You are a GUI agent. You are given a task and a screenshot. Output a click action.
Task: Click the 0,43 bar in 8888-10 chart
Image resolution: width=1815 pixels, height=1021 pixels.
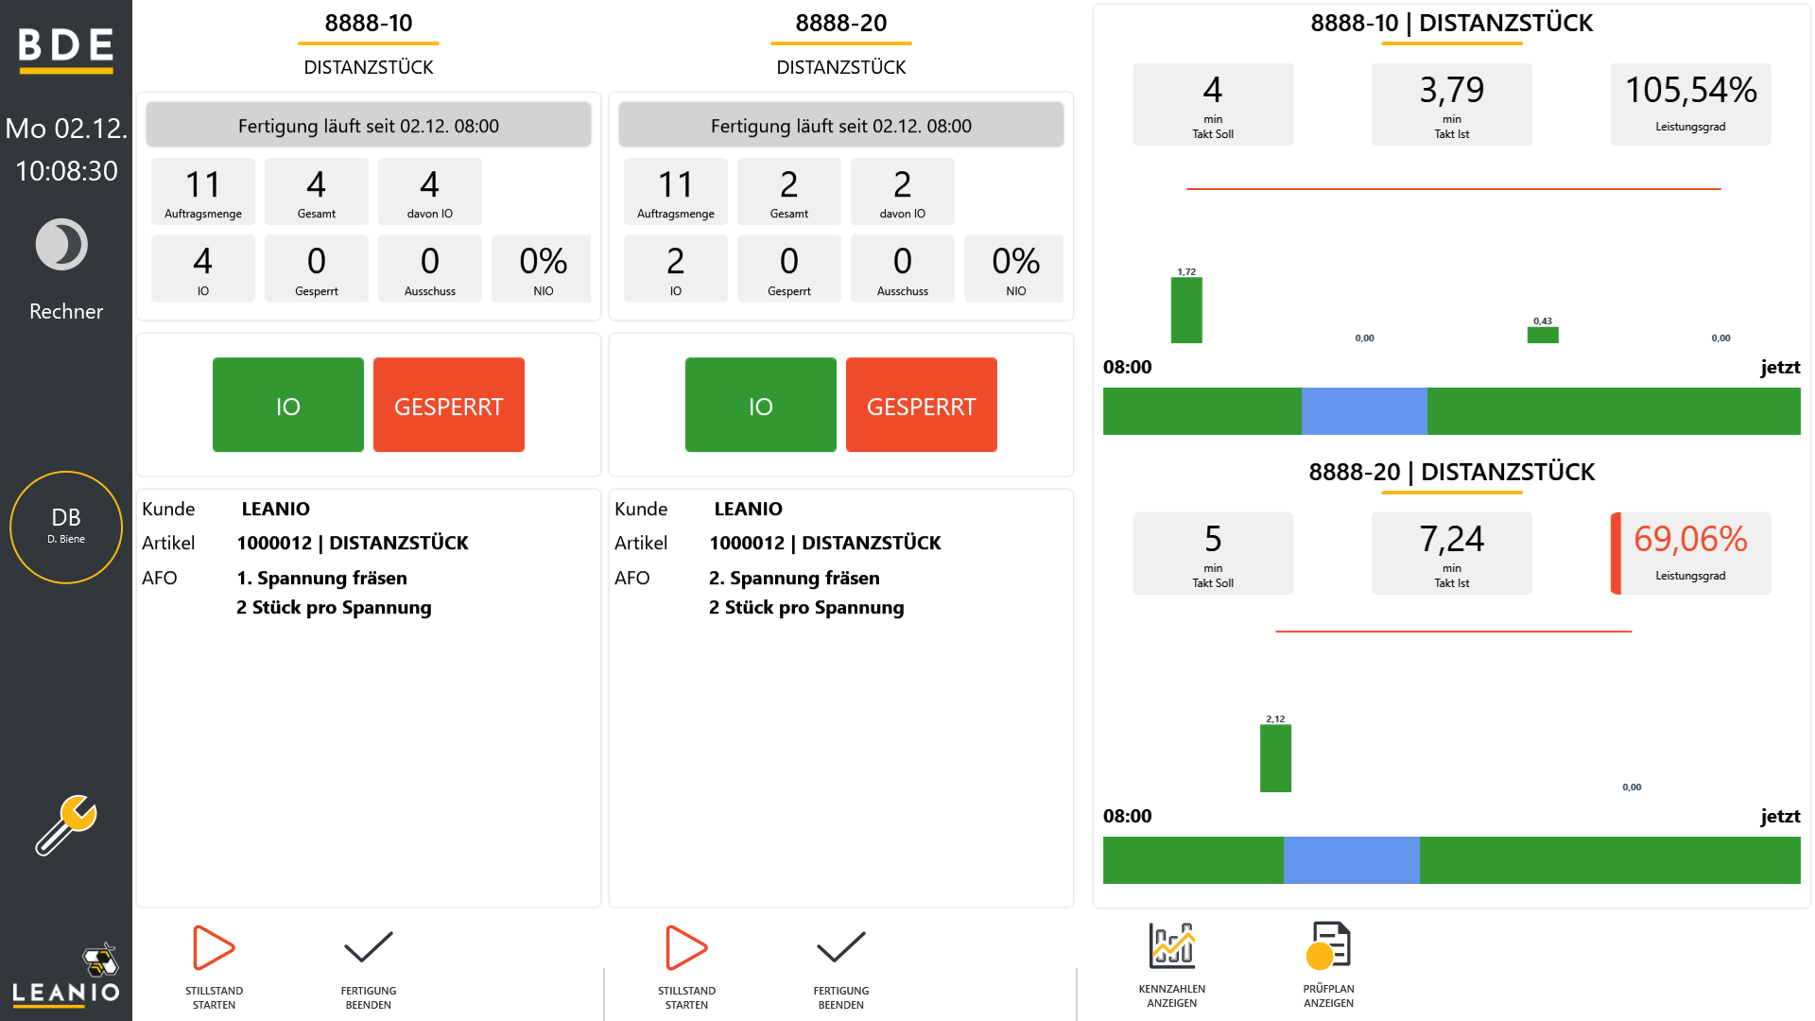click(1543, 335)
